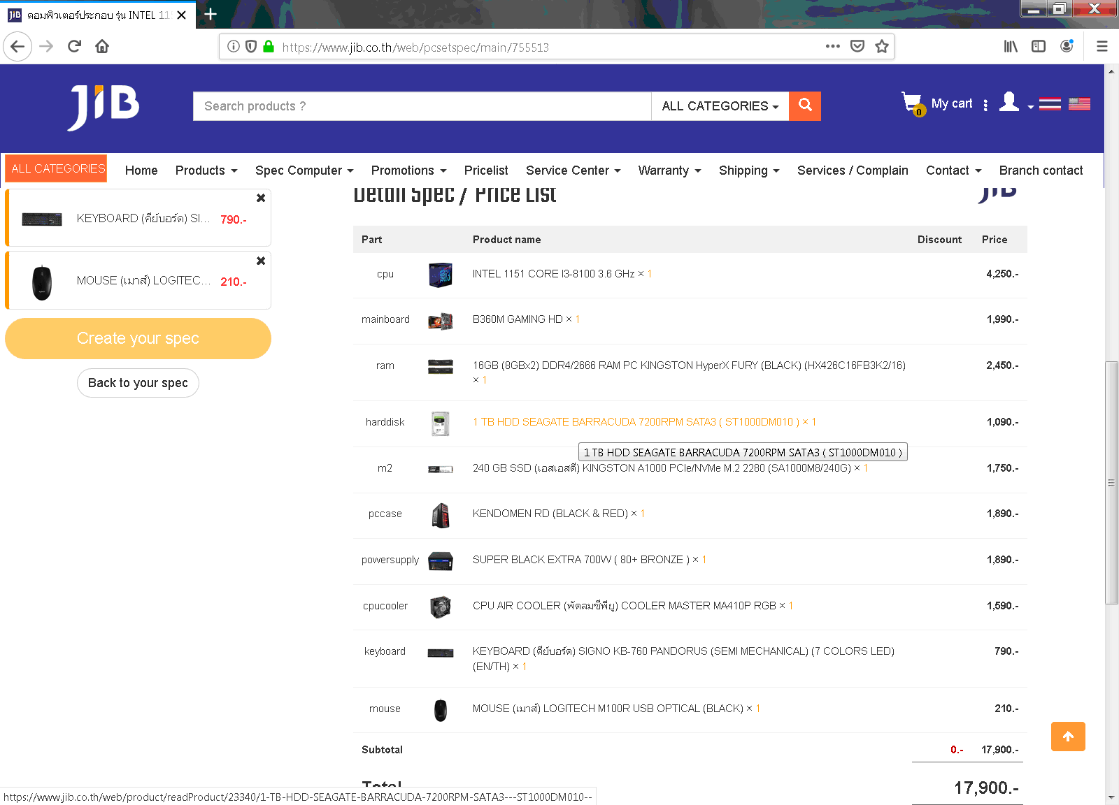Go to the Pricelist page
Viewport: 1119px width, 805px height.
coord(486,171)
